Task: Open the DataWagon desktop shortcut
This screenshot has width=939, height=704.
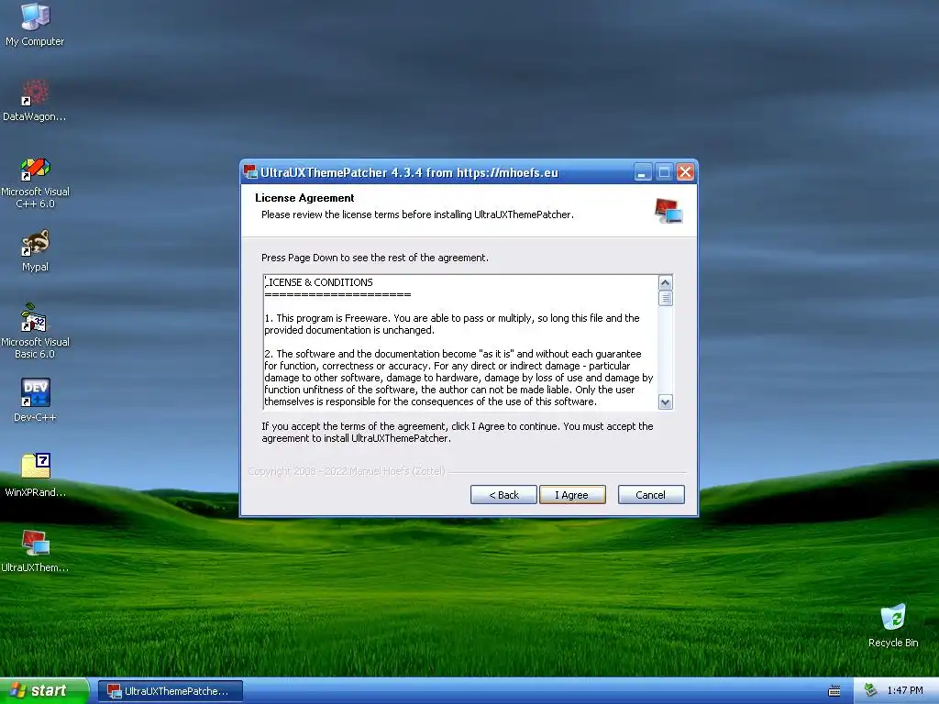Action: click(35, 100)
